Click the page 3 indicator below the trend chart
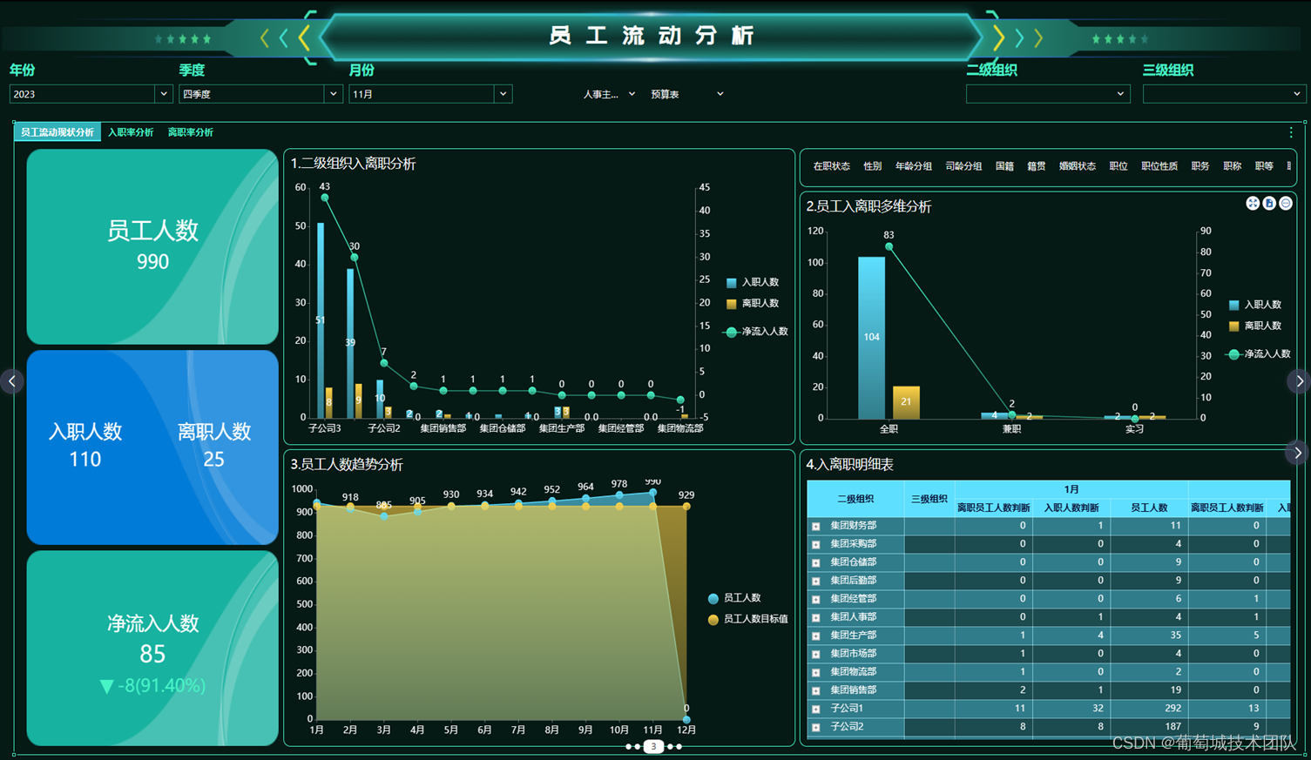The height and width of the screenshot is (760, 1311). click(x=653, y=746)
